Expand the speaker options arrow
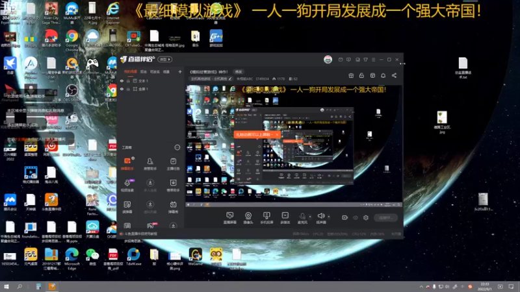520x292 pixels. point(329,217)
